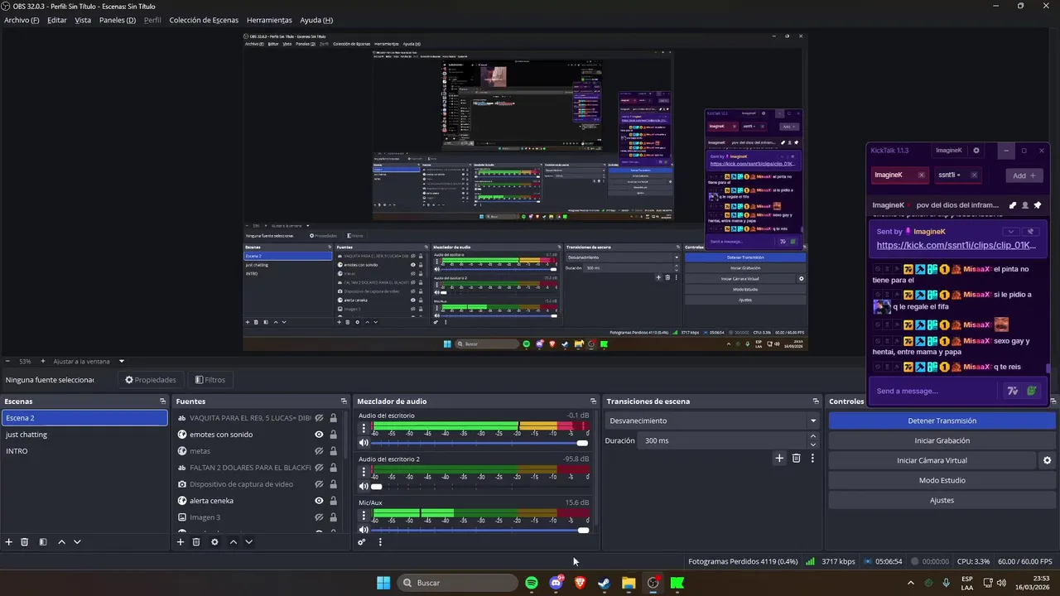1060x596 pixels.
Task: Click Iniciar Cámara Virtual button
Action: (x=932, y=460)
